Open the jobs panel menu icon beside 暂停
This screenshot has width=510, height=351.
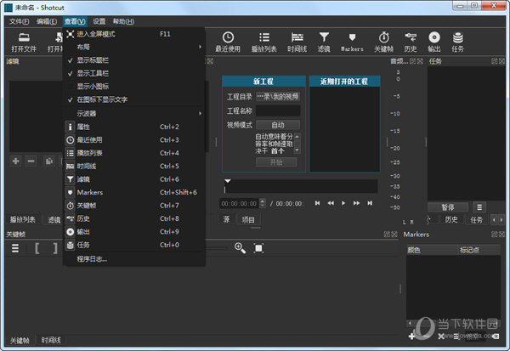click(479, 207)
